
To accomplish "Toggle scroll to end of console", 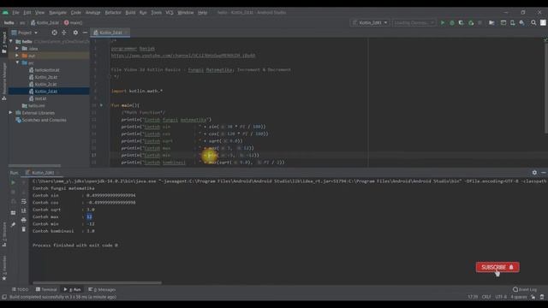I will coord(24,210).
